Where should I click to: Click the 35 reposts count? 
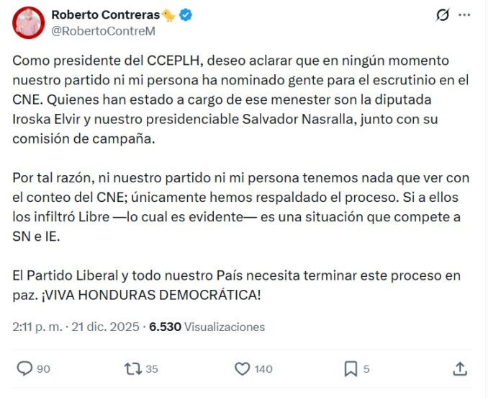pos(151,368)
